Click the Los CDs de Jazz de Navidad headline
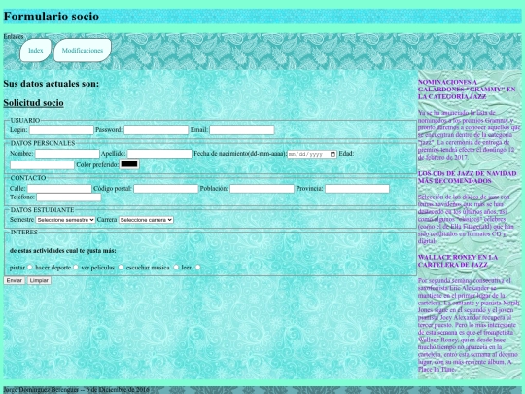This screenshot has width=525, height=394. 468,177
